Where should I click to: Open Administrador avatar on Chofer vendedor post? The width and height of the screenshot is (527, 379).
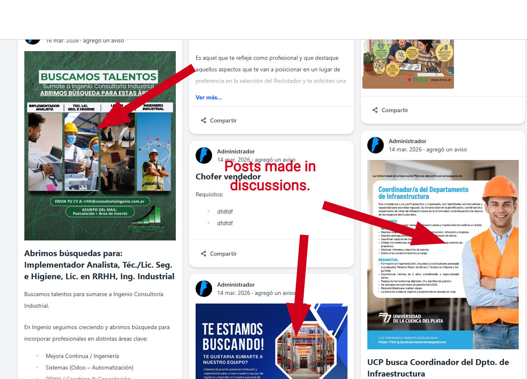click(x=204, y=155)
